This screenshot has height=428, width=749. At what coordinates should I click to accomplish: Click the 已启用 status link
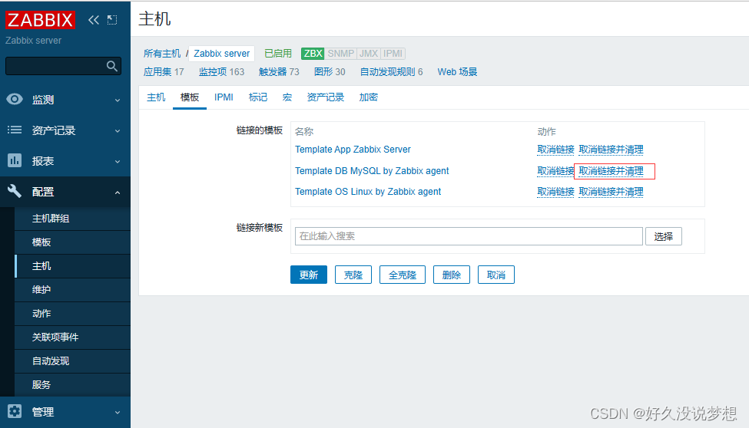[278, 54]
